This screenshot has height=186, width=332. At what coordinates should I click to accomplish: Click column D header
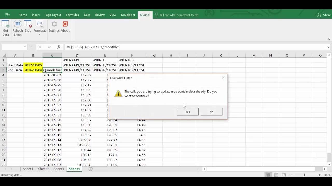tap(77, 55)
